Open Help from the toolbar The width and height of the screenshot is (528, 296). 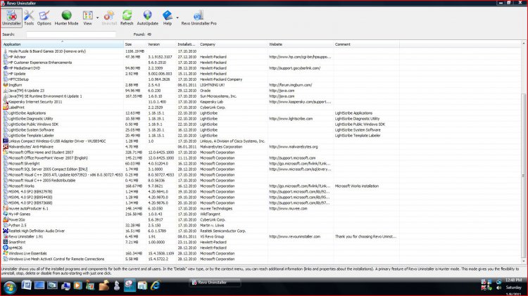[168, 18]
